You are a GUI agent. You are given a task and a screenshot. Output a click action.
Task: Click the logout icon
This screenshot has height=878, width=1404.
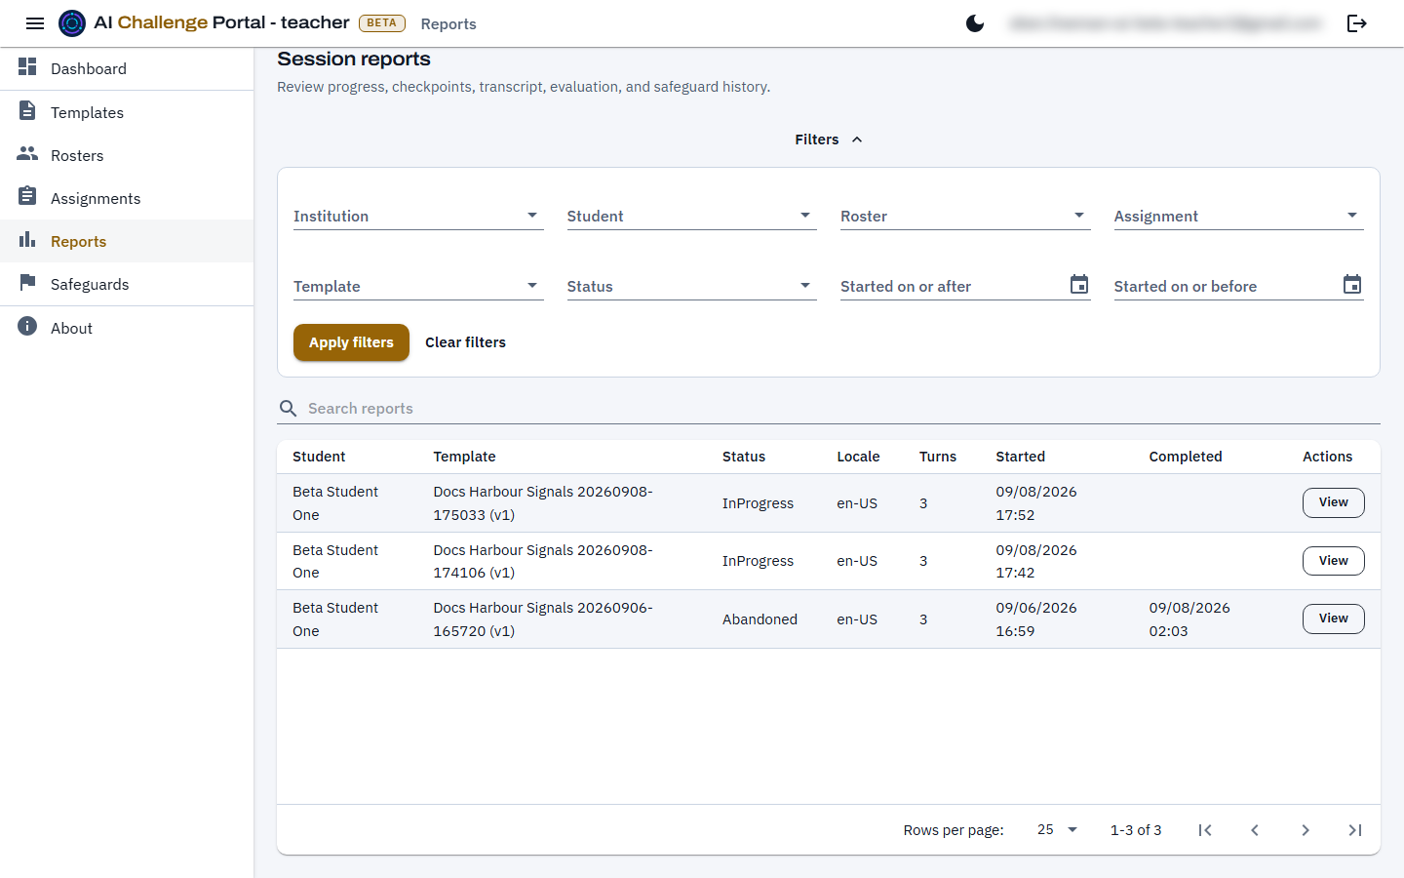pos(1357,23)
